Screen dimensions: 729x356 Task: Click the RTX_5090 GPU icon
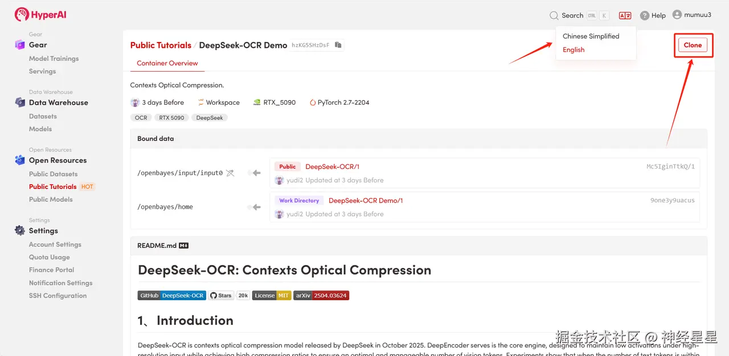click(257, 102)
